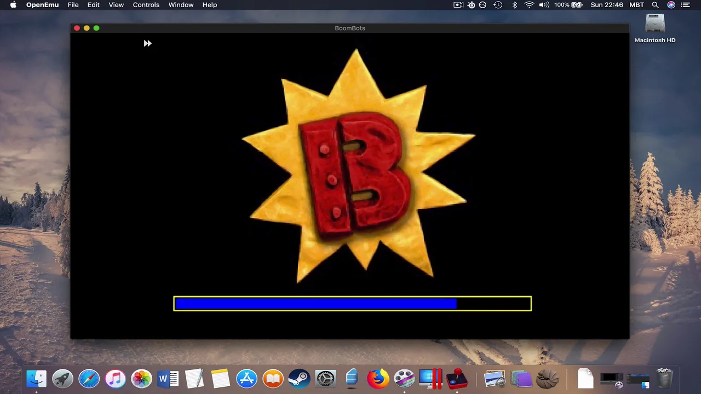The image size is (701, 394).
Task: Open the Edit menu
Action: coord(94,5)
